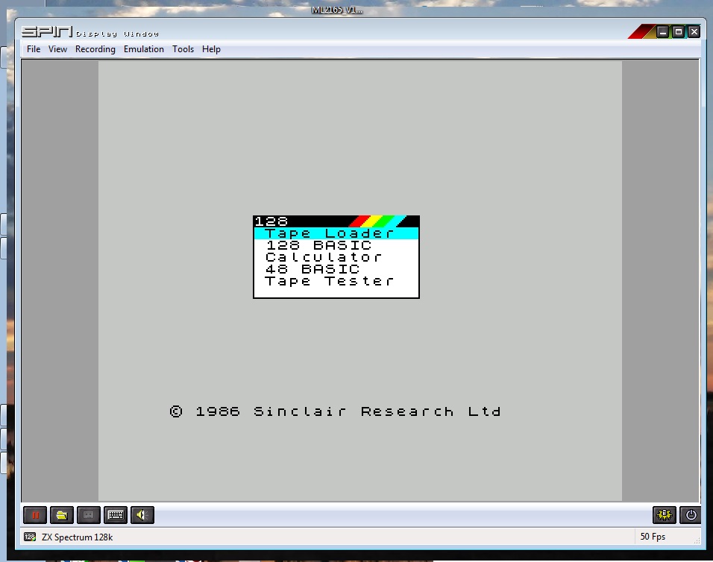The height and width of the screenshot is (562, 713).
Task: Select 128 BASIC in the Spectrum menu
Action: click(336, 245)
